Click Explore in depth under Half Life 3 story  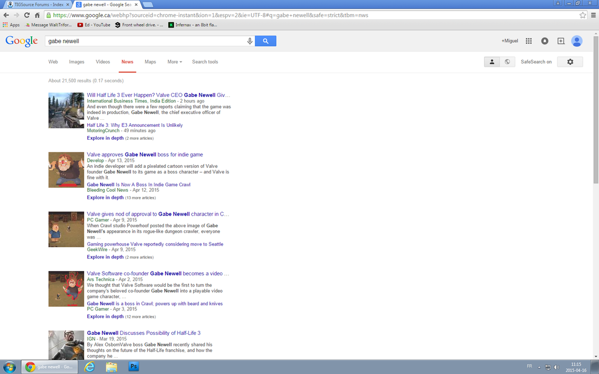click(105, 138)
